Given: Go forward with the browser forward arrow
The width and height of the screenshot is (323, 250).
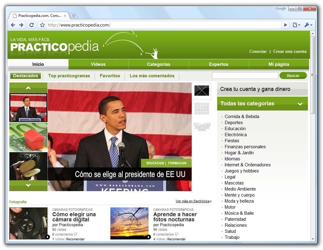Looking at the screenshot, I should [x=21, y=25].
